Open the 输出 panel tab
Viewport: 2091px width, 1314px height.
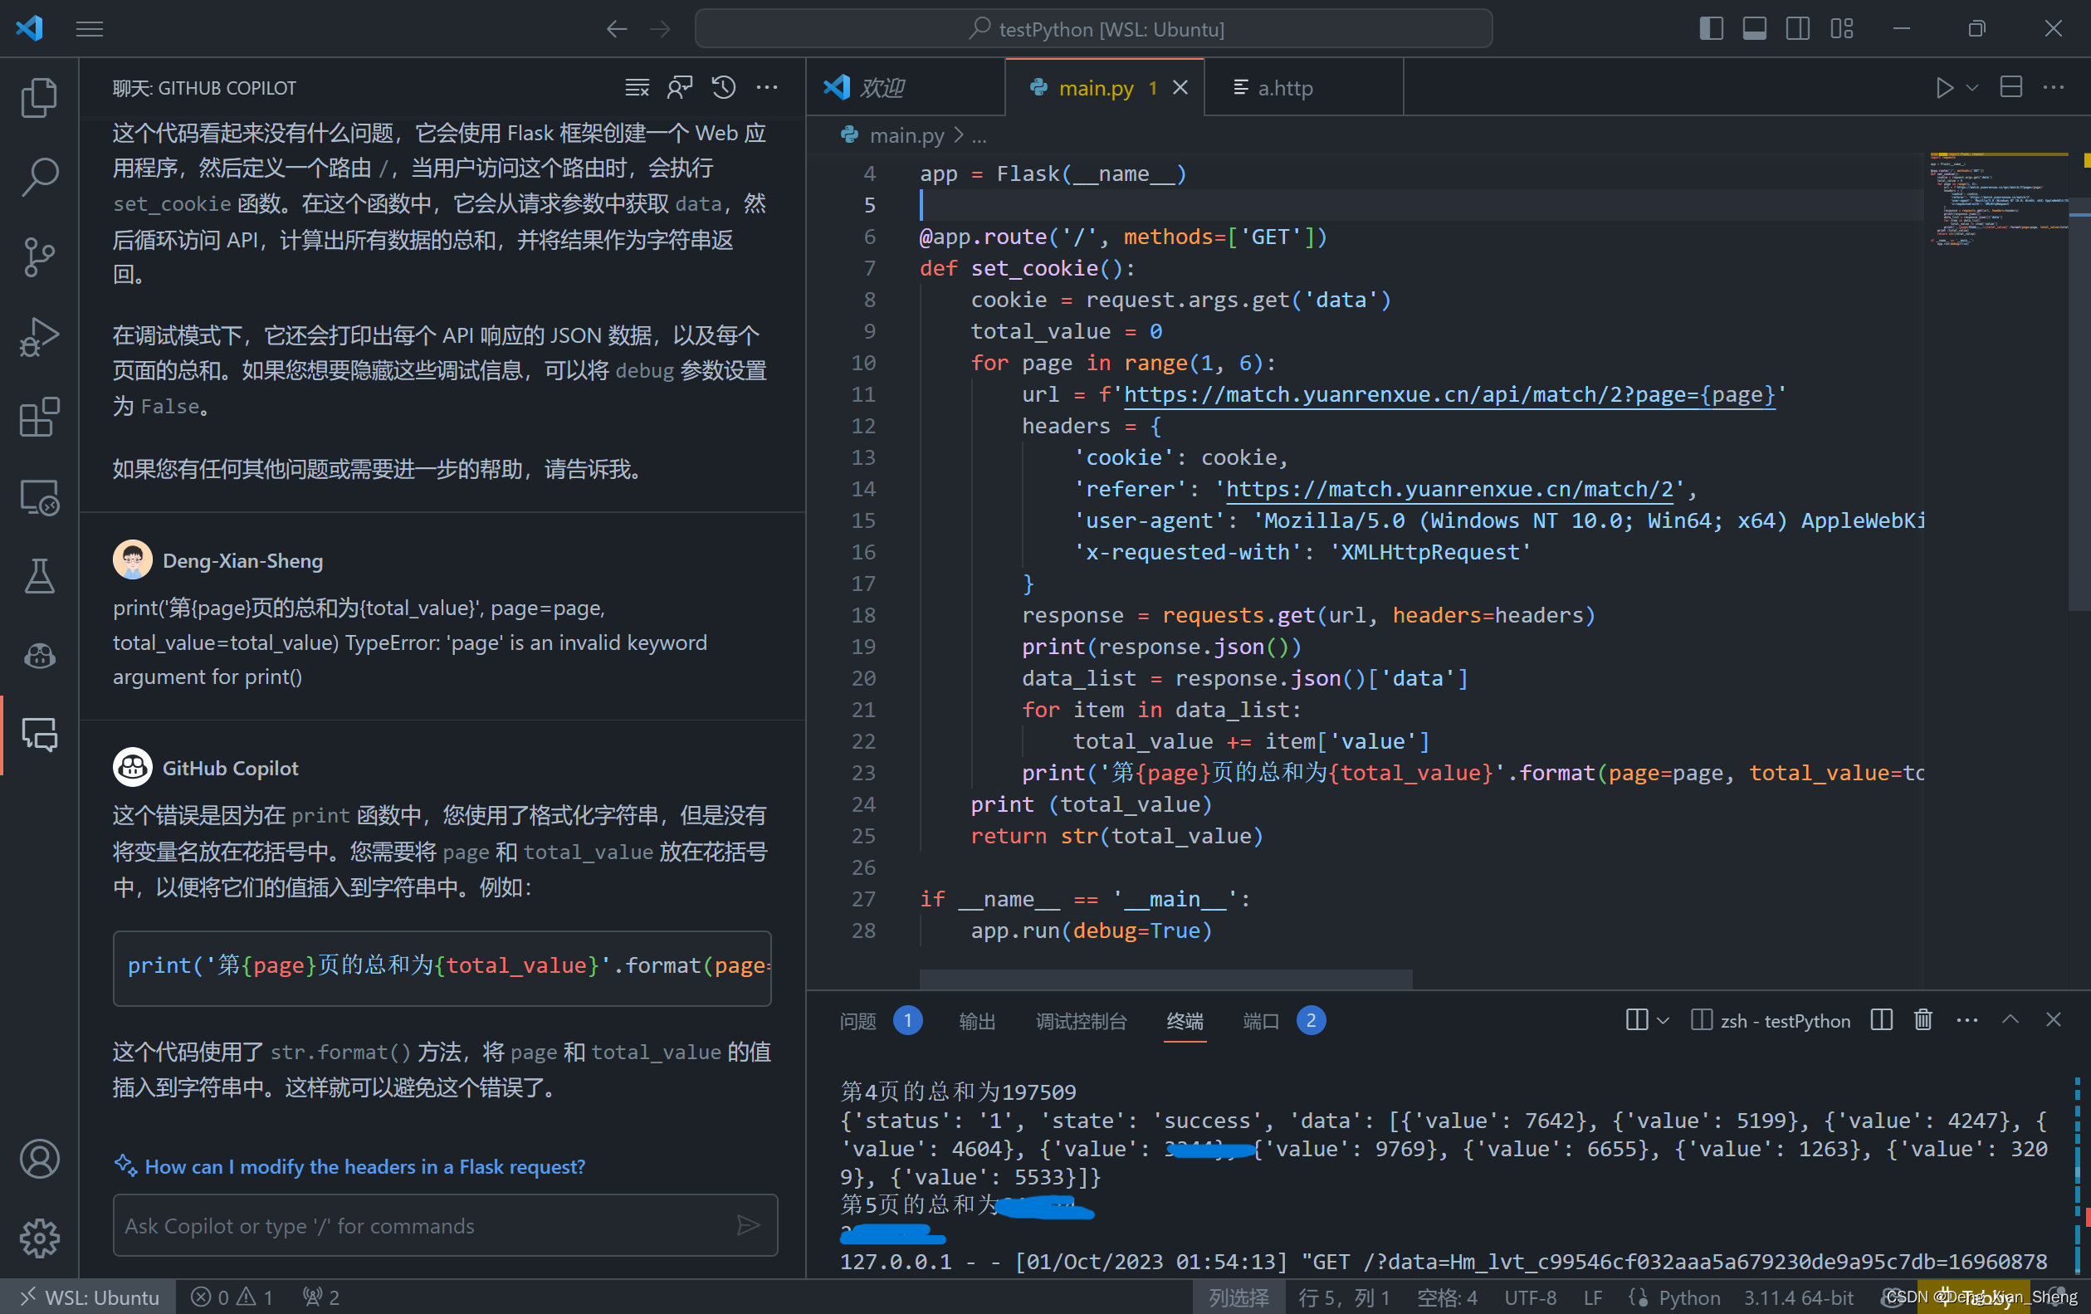977,1020
